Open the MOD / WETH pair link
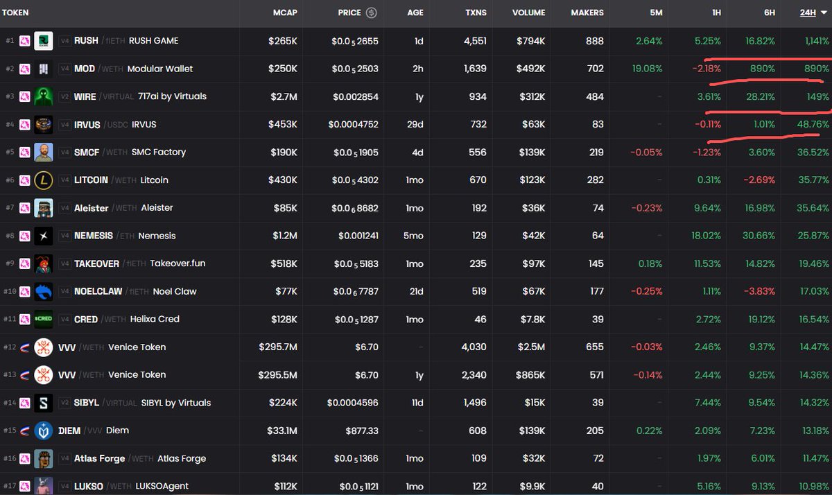The height and width of the screenshot is (495, 832). [x=99, y=69]
